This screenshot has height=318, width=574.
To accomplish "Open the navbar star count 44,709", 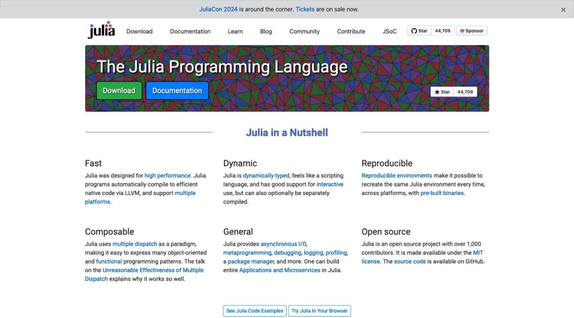I will 442,31.
